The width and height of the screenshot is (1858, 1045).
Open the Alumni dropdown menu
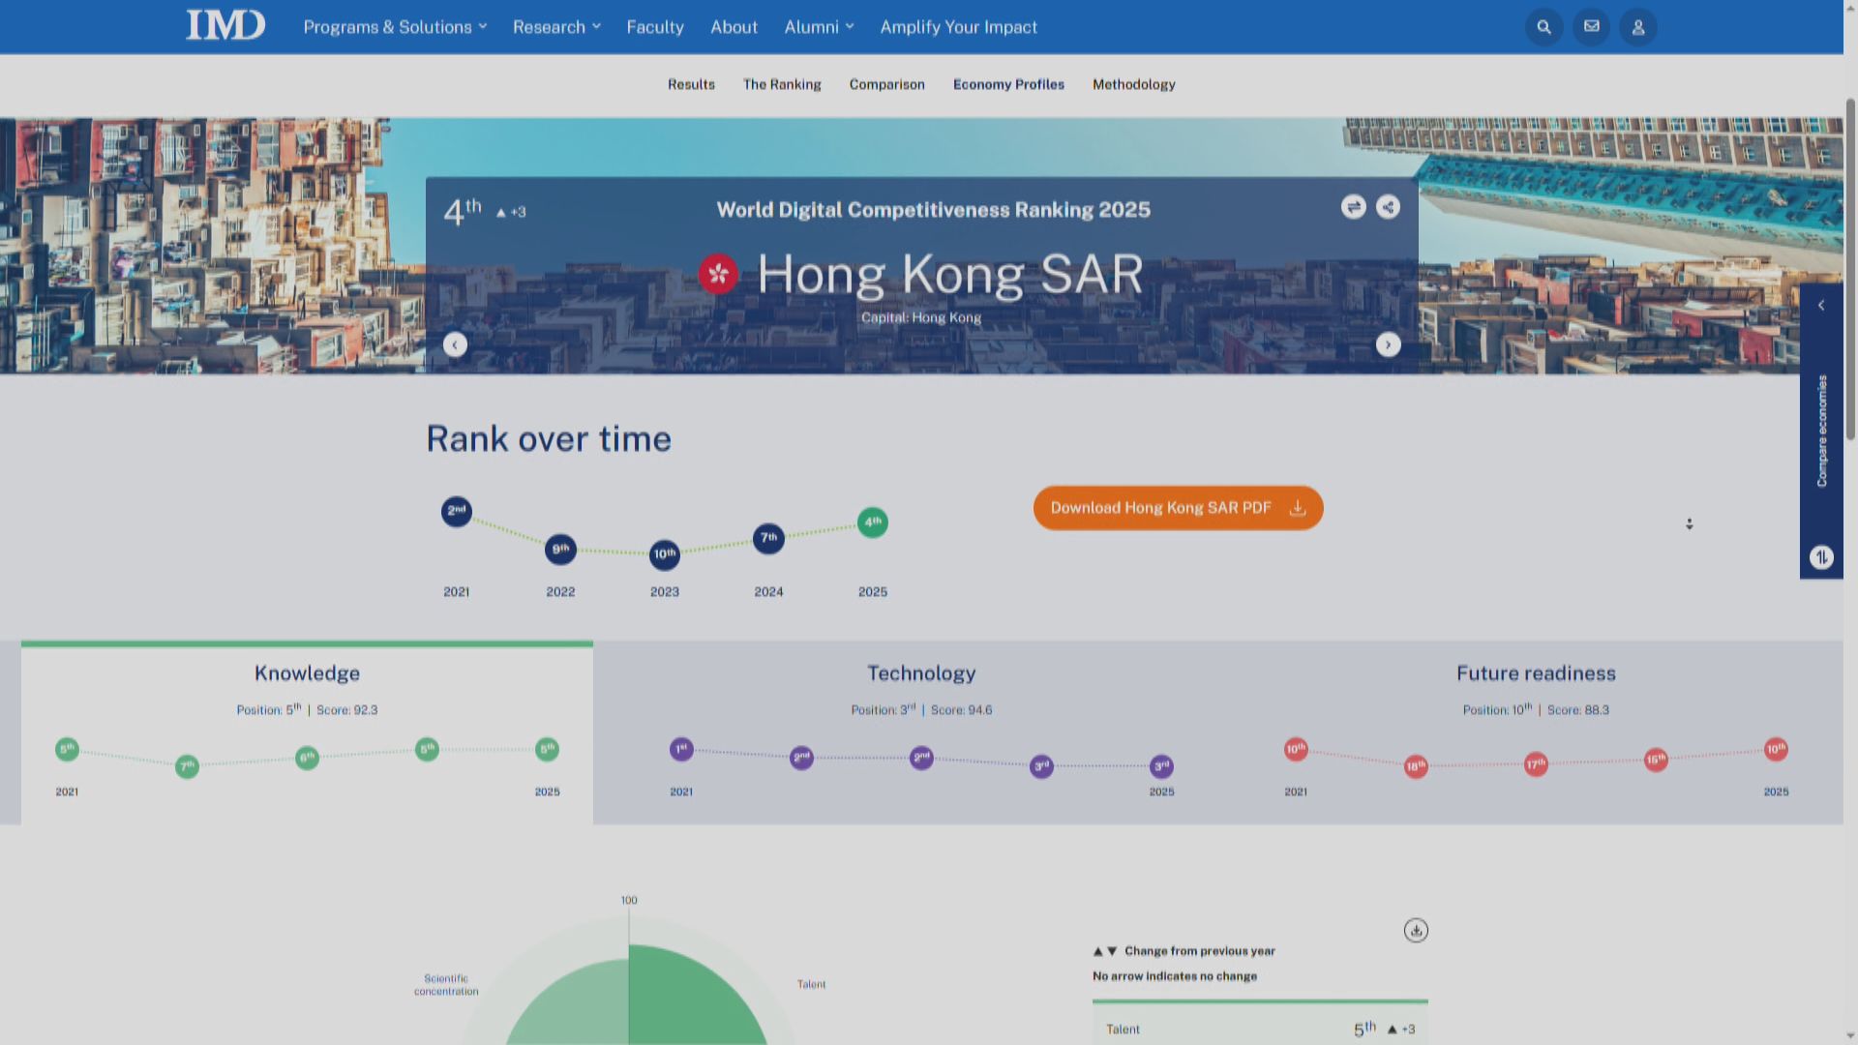point(819,27)
